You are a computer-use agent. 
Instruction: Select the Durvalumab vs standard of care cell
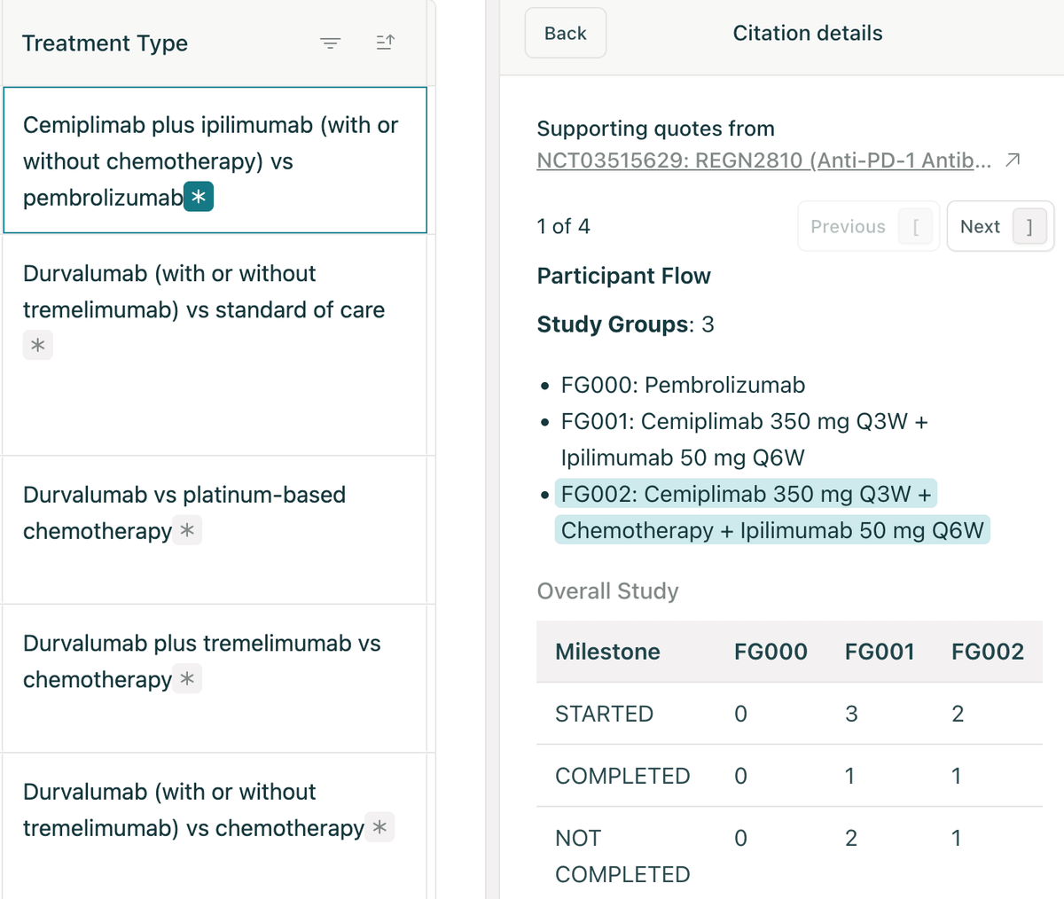coord(215,345)
